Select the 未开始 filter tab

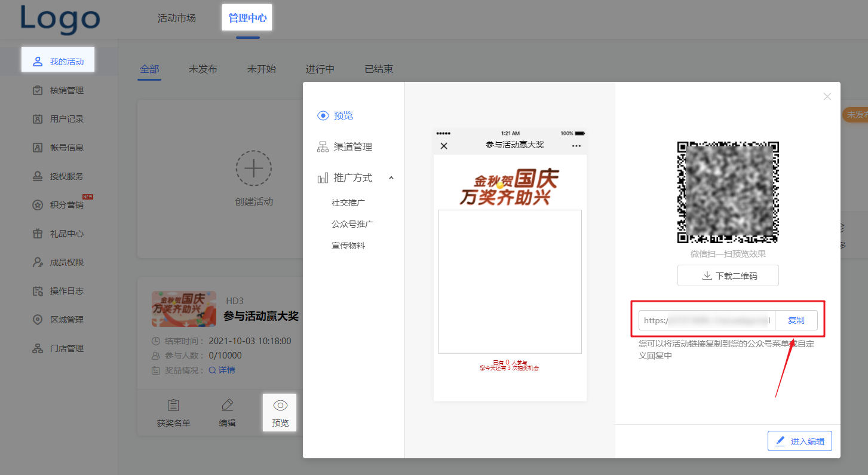(262, 69)
